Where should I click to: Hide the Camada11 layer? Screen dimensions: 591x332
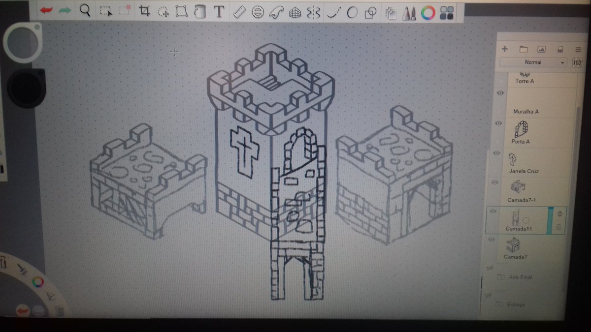[494, 211]
